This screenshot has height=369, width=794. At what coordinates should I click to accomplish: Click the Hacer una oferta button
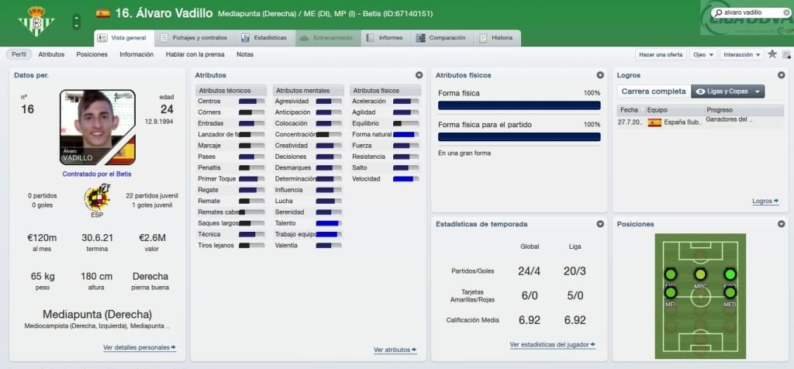pyautogui.click(x=660, y=54)
